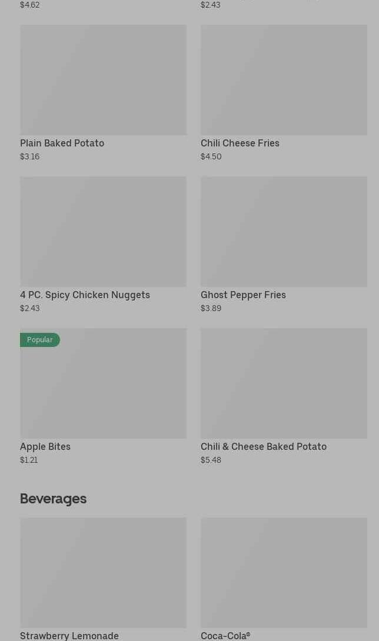Select the Apple Bites item name
Viewport: 379px width, 641px height.
pyautogui.click(x=45, y=446)
